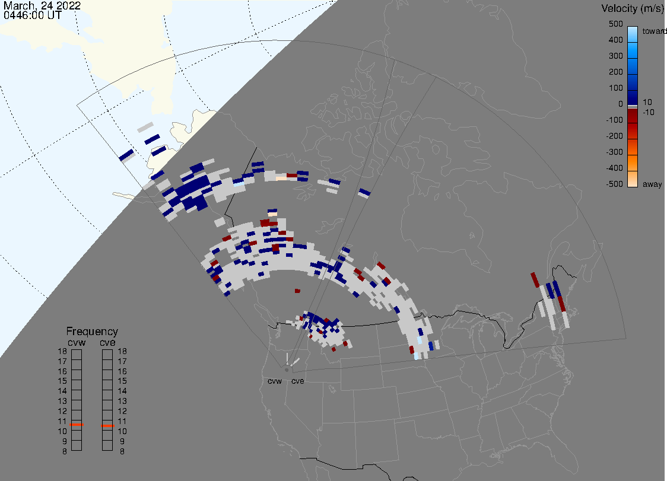Click the 18 label on the cvw frequency scale
667x481 pixels.
point(62,351)
